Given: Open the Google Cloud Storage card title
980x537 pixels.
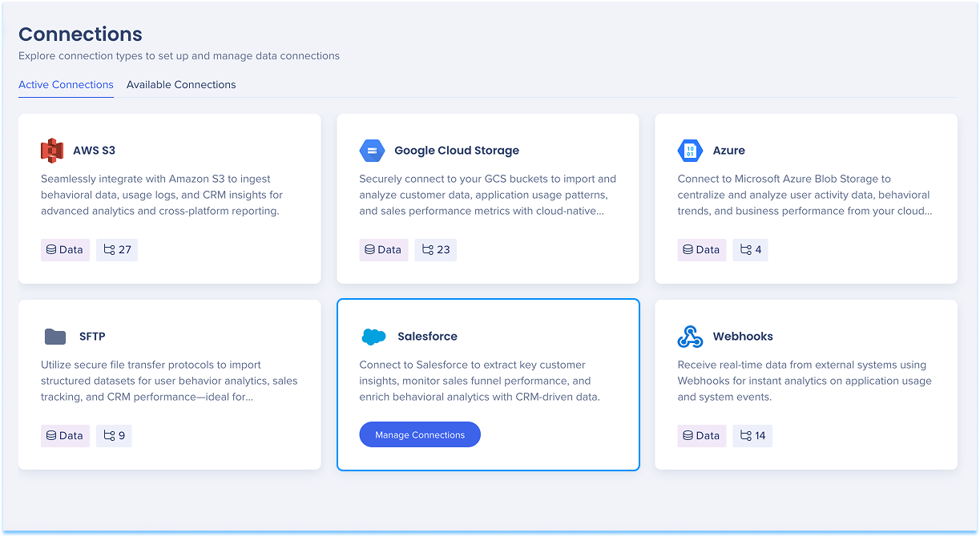Looking at the screenshot, I should click(x=457, y=151).
